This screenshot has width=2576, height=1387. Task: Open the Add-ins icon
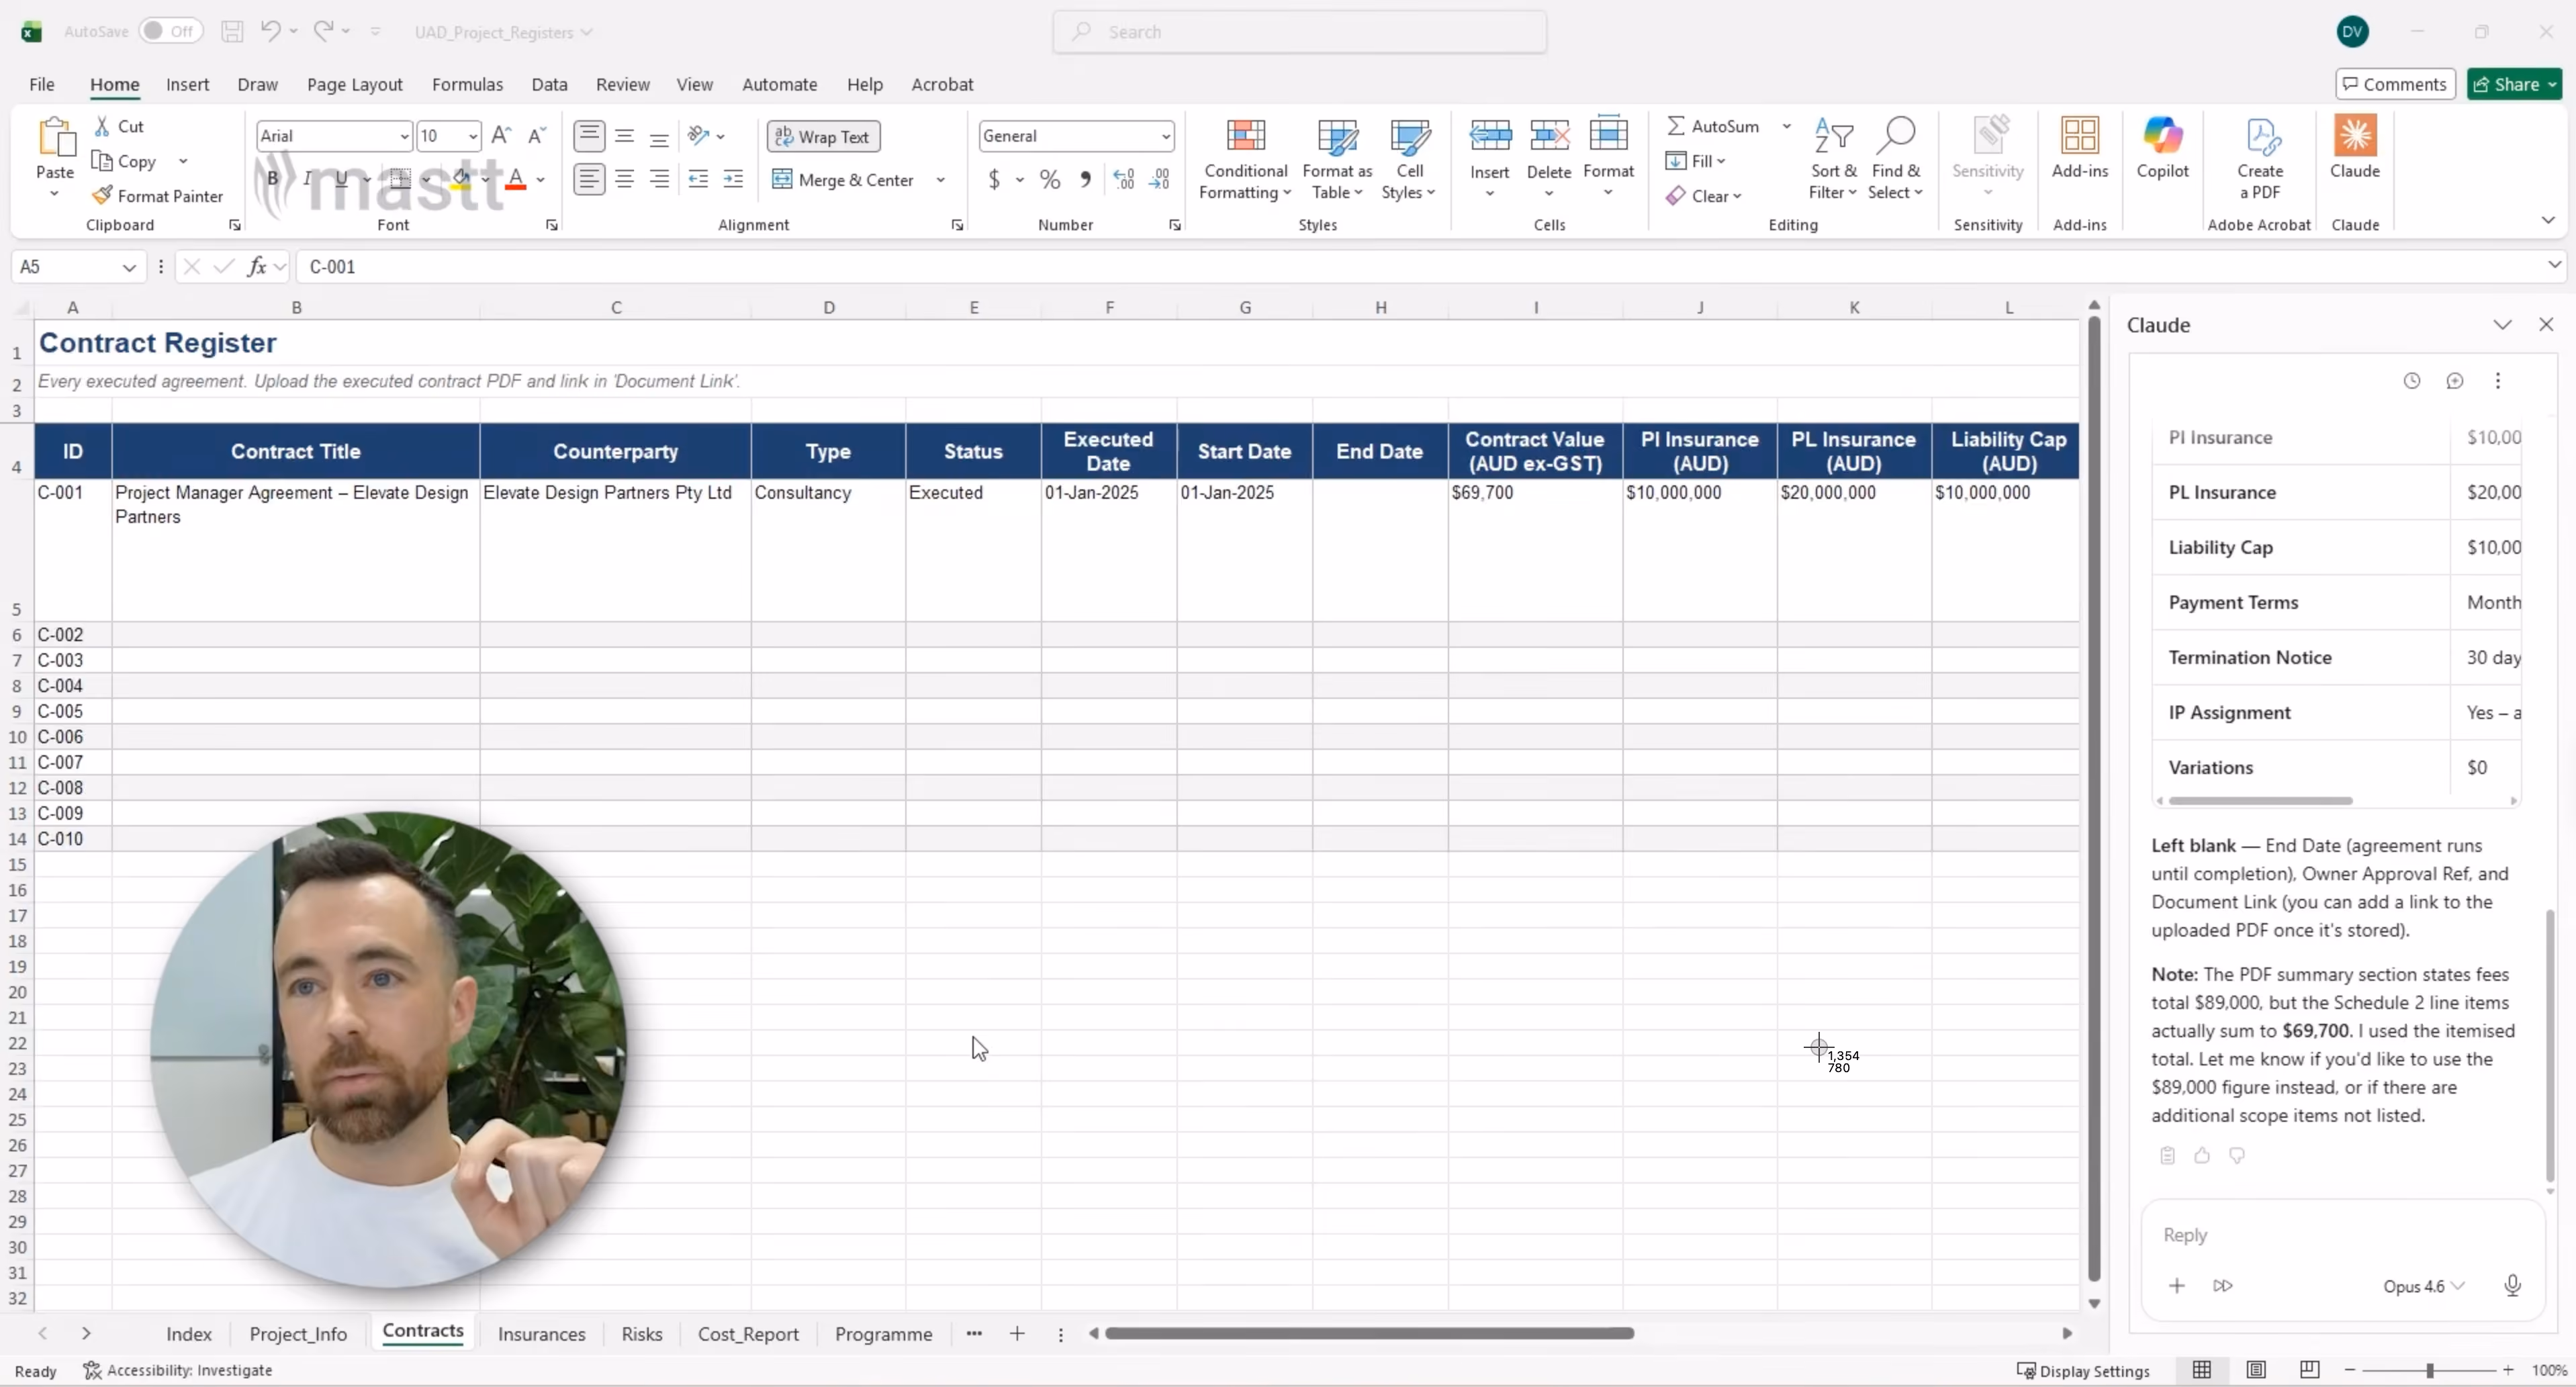pos(2080,136)
